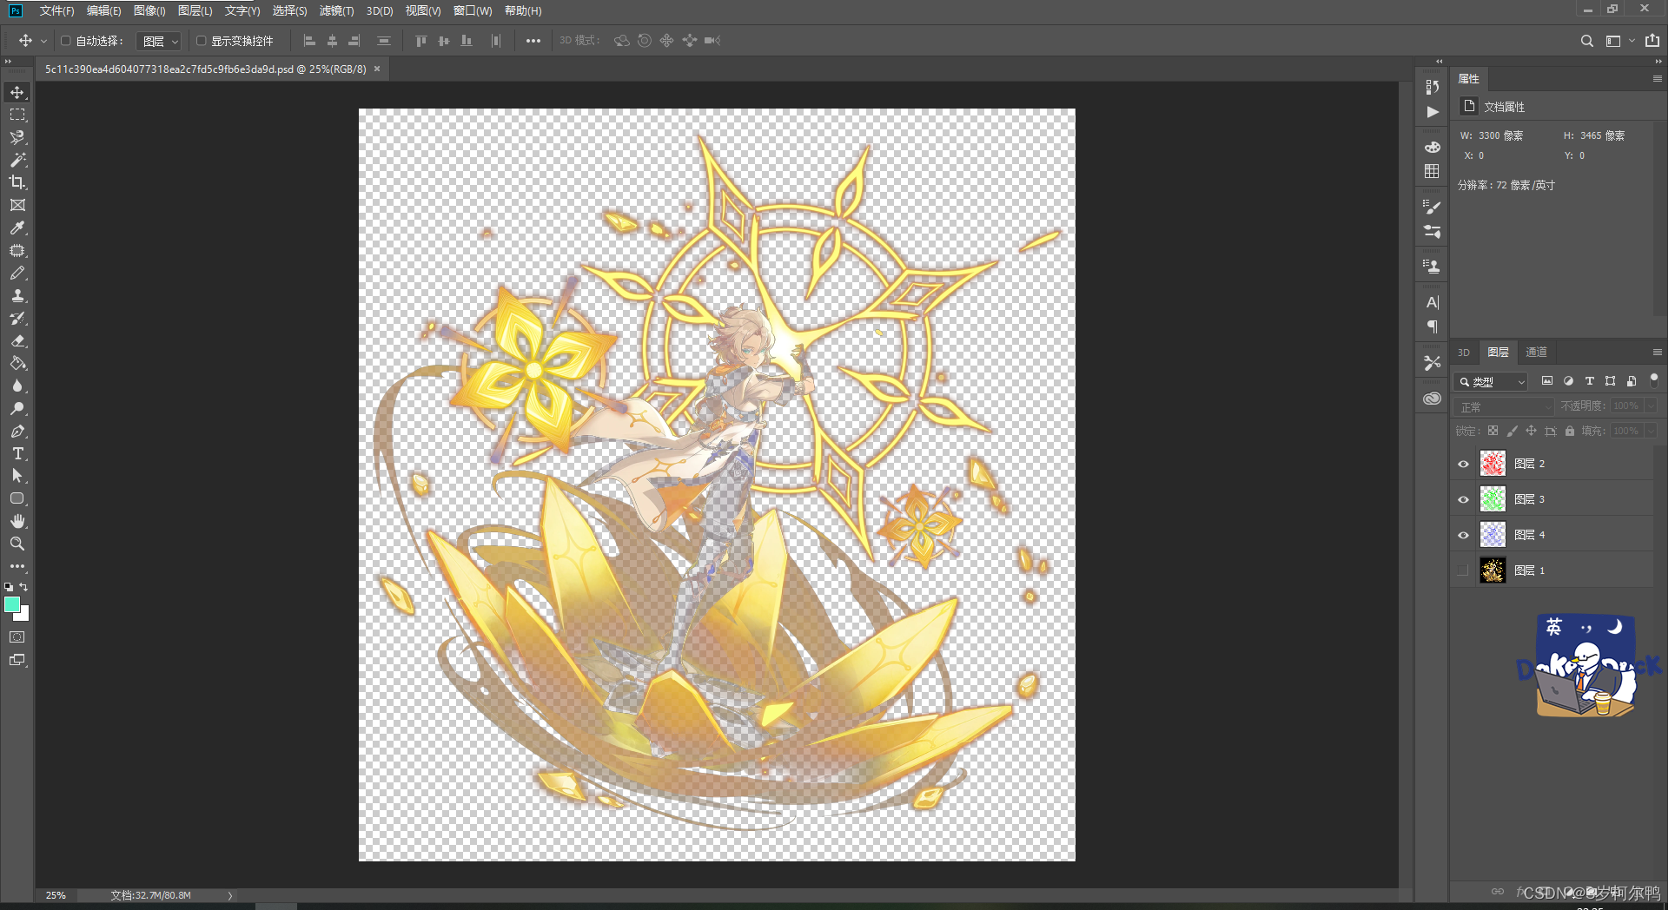This screenshot has width=1675, height=910.
Task: Toggle Quick Mask mode icon
Action: (17, 636)
